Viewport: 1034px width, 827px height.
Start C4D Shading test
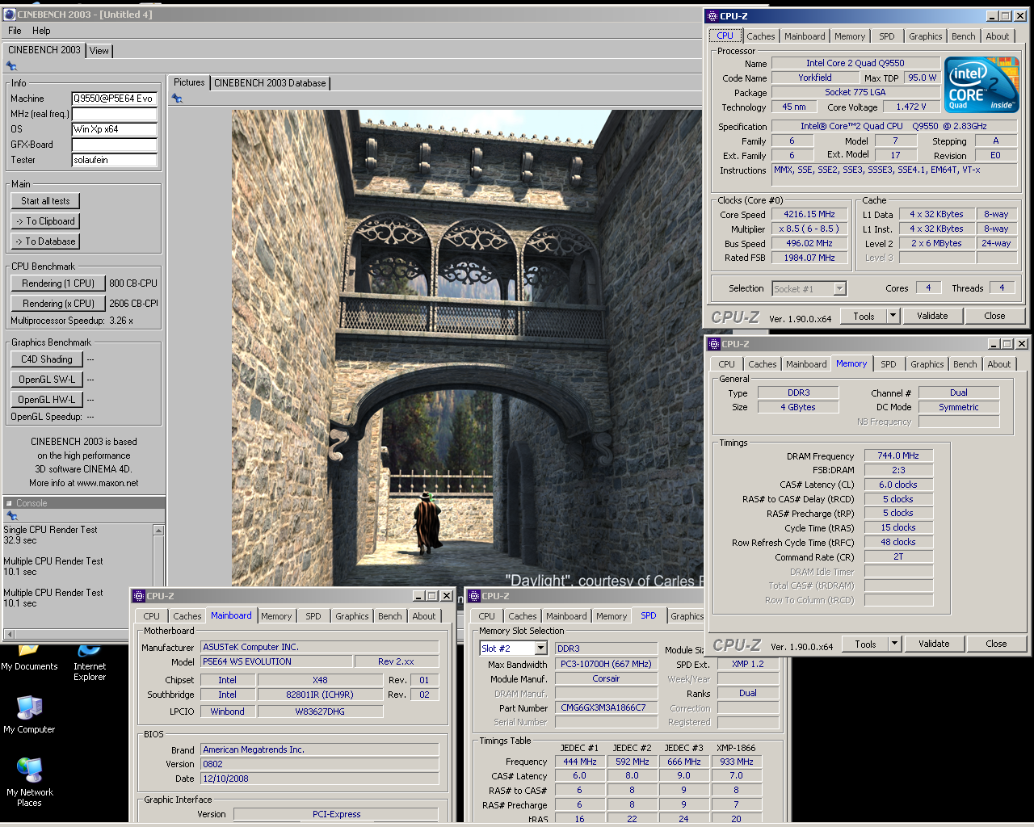tap(46, 359)
